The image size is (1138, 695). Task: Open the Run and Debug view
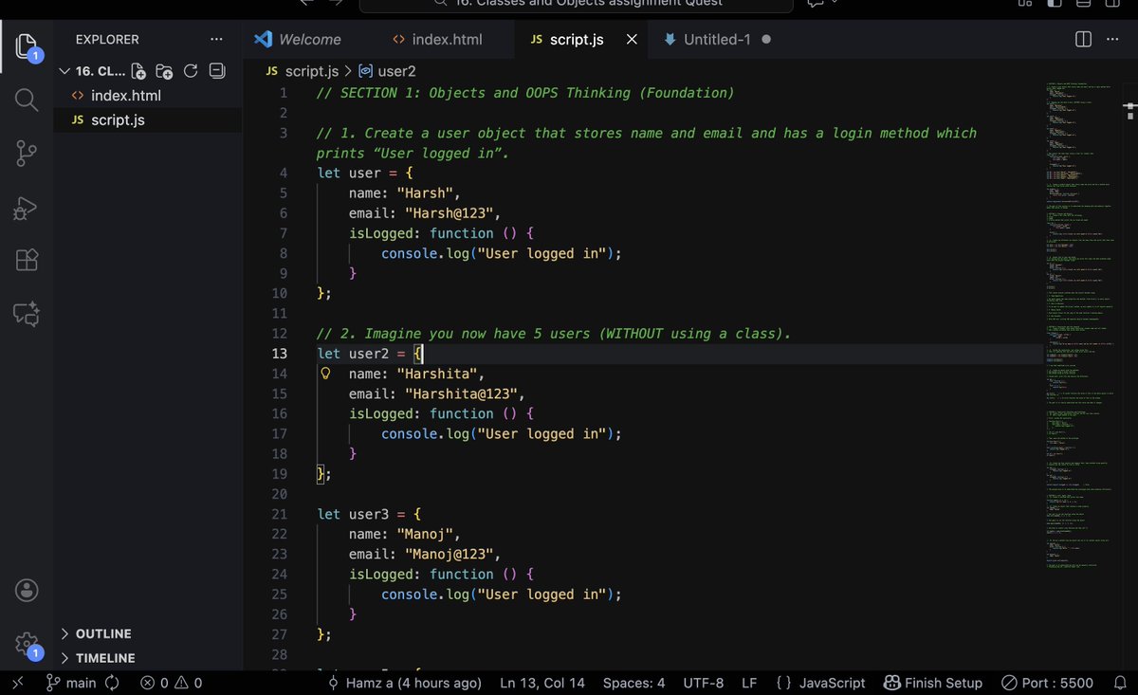(x=27, y=207)
